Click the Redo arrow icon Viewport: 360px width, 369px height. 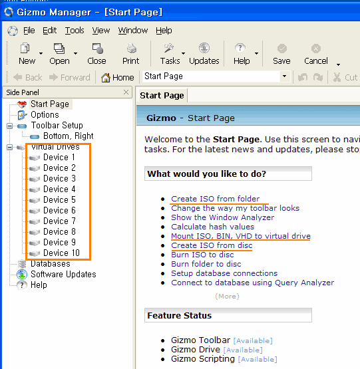(318, 77)
